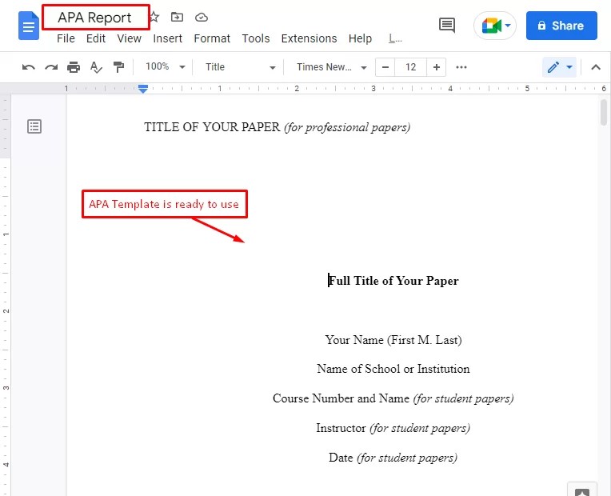
Task: Click "(for professional papers)" italic text
Action: point(347,127)
